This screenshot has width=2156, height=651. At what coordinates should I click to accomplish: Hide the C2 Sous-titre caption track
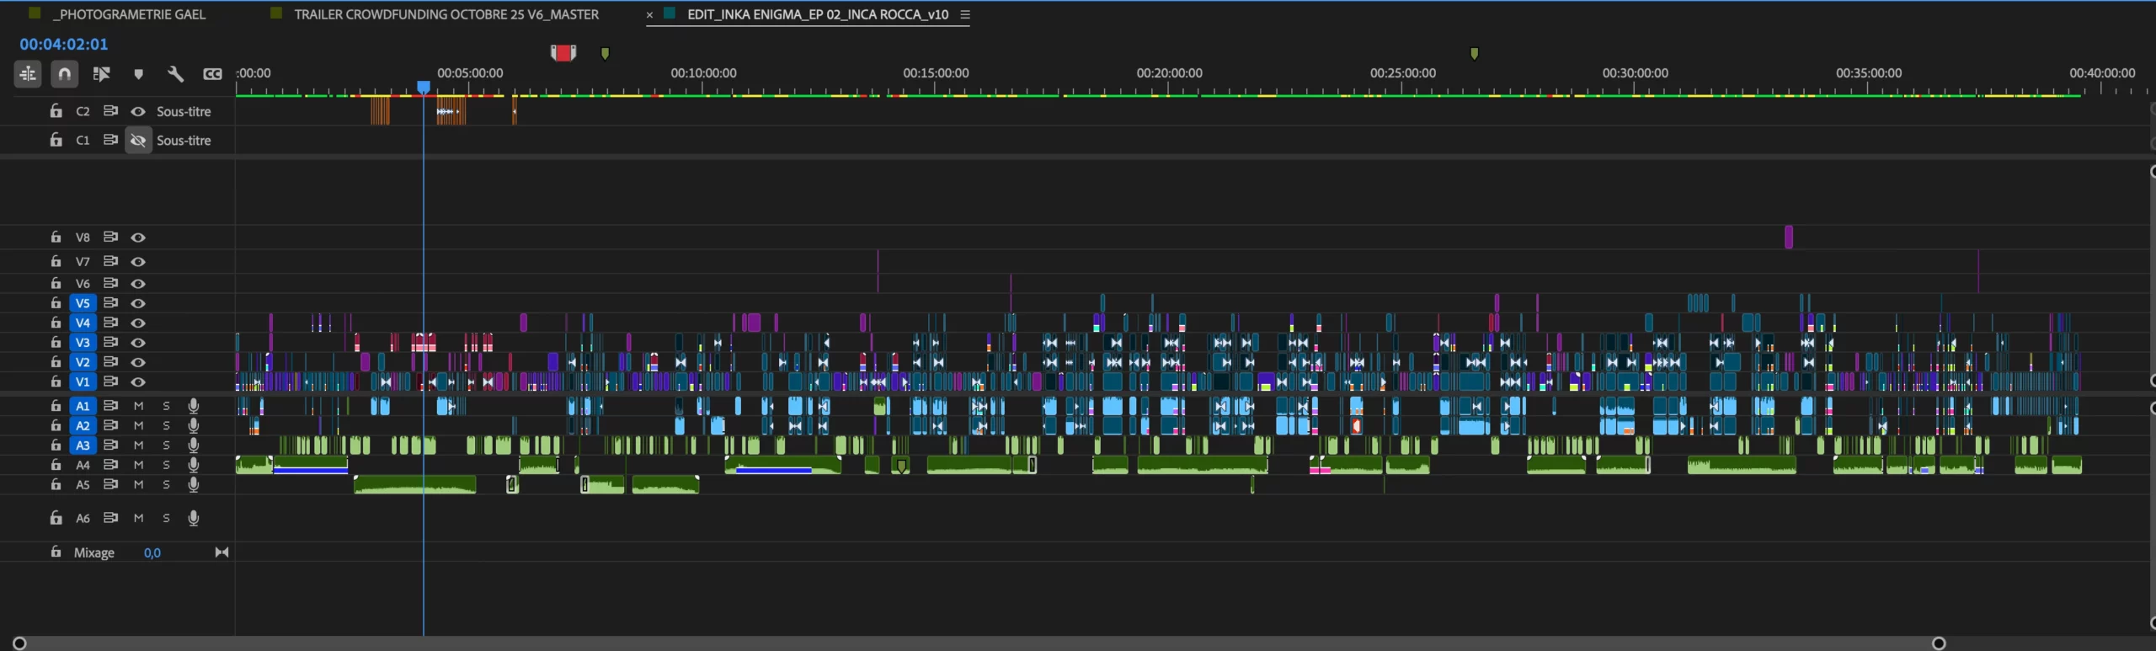(138, 111)
